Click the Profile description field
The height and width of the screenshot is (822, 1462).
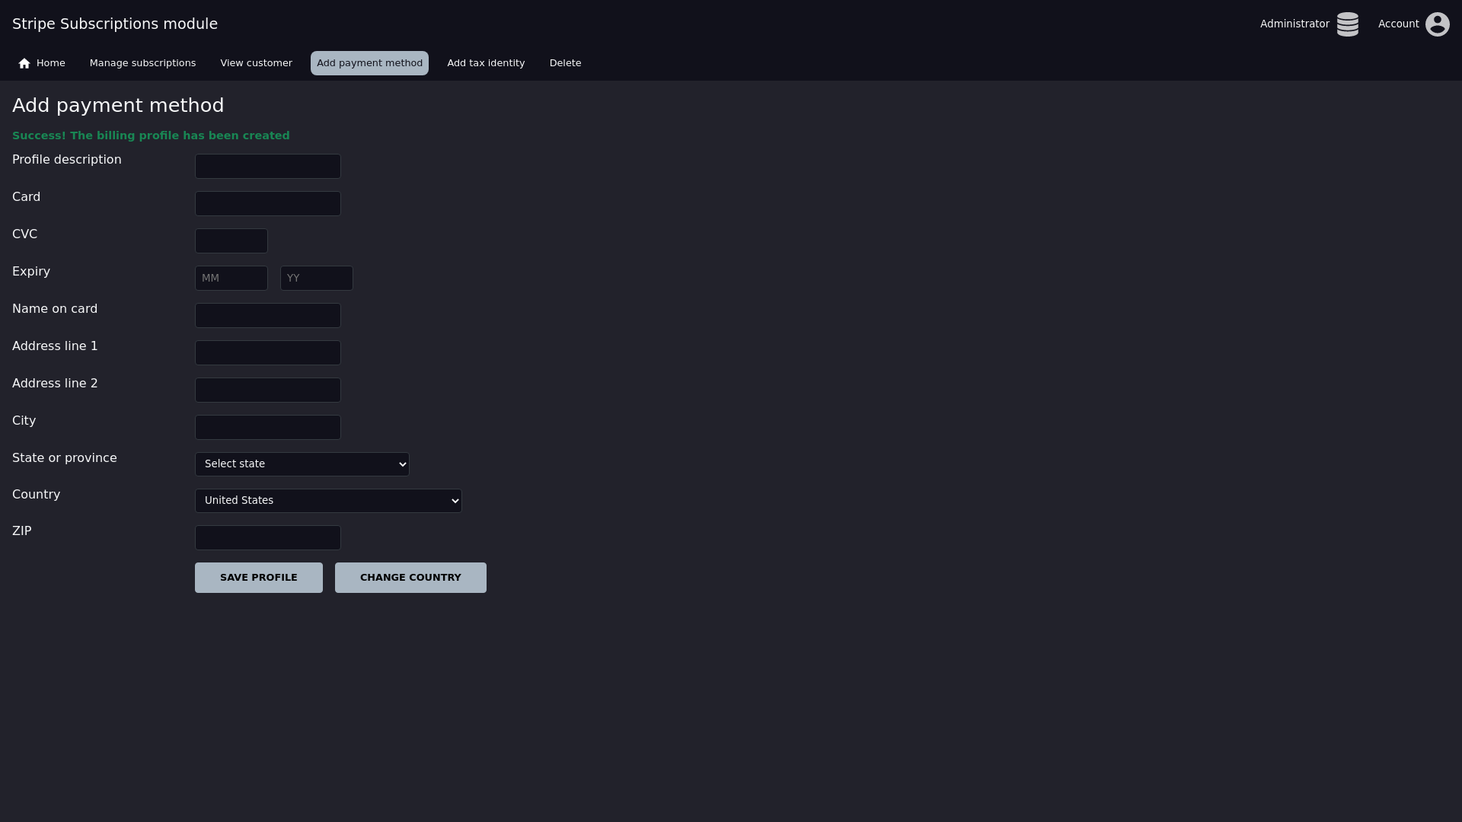pos(267,167)
